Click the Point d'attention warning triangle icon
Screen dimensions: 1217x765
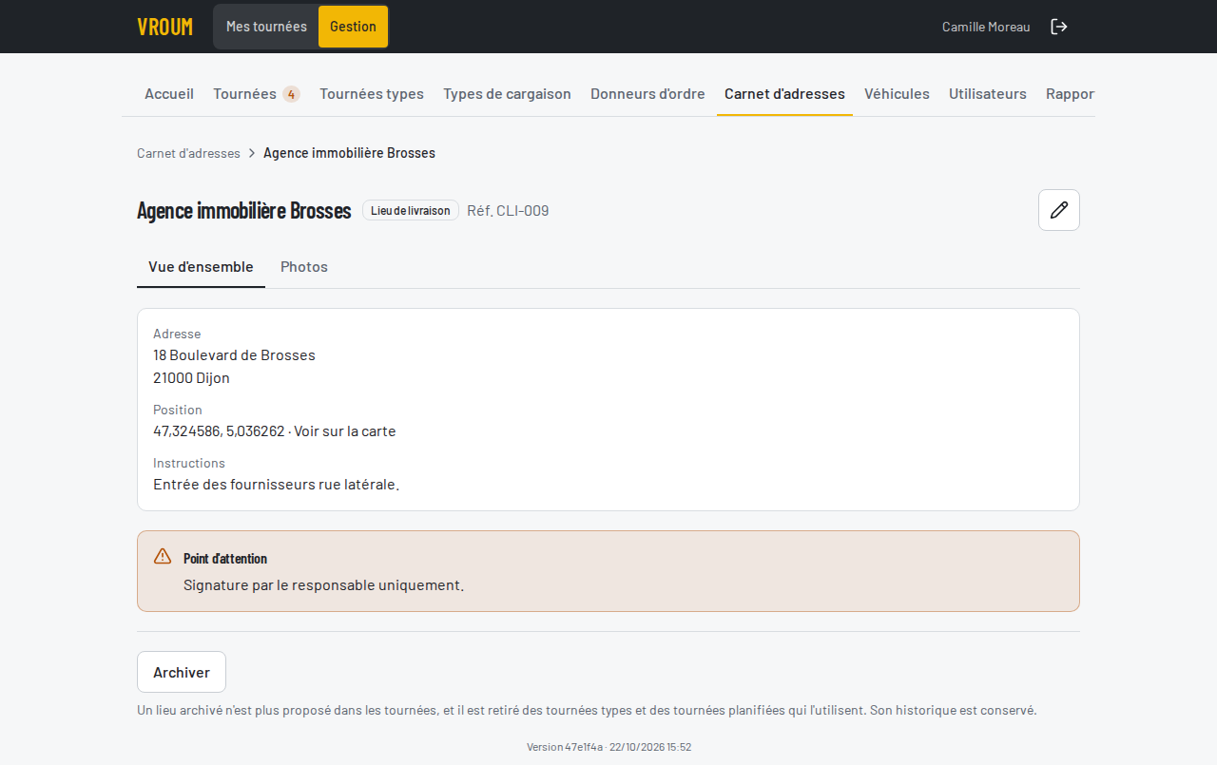163,556
